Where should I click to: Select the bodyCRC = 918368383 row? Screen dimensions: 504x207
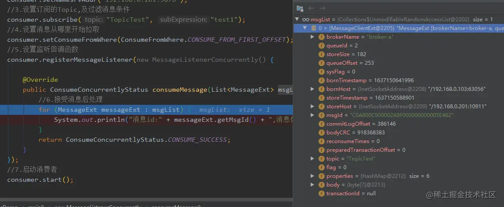point(398,132)
